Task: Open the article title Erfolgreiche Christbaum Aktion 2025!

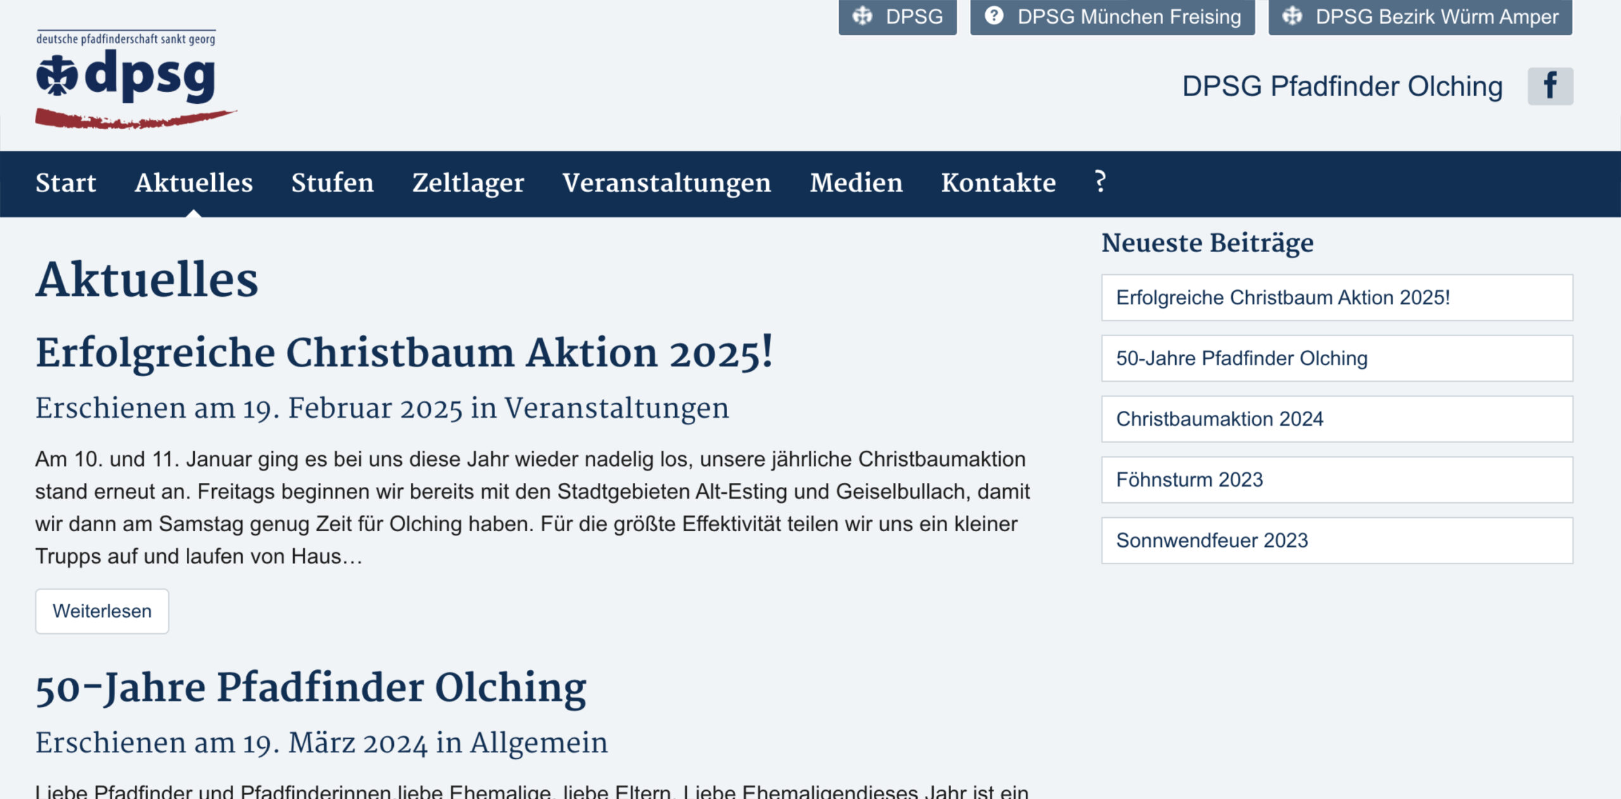Action: [x=404, y=353]
